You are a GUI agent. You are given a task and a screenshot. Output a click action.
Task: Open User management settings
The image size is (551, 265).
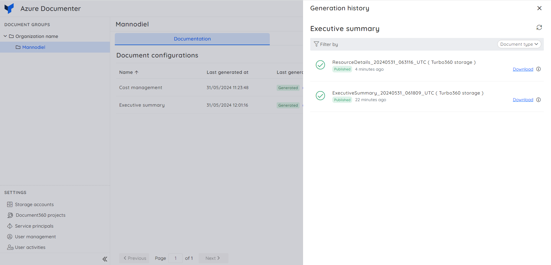coord(35,237)
